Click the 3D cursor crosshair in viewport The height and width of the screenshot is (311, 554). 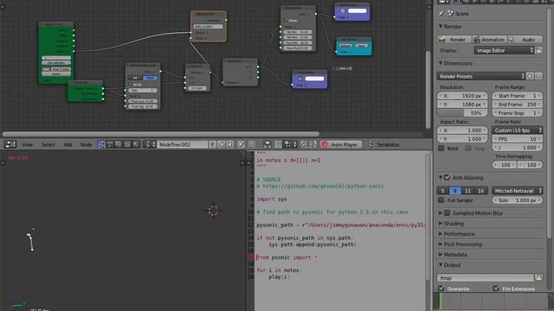[x=214, y=211]
